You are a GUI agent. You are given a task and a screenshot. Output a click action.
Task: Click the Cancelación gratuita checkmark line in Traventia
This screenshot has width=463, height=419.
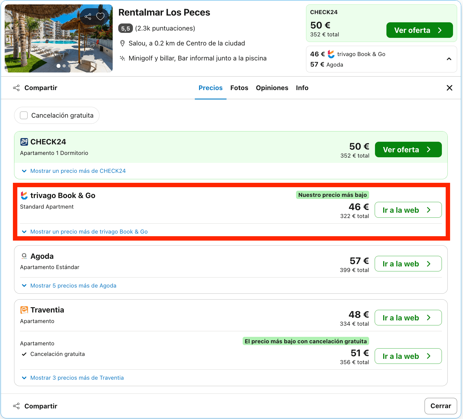pyautogui.click(x=53, y=354)
